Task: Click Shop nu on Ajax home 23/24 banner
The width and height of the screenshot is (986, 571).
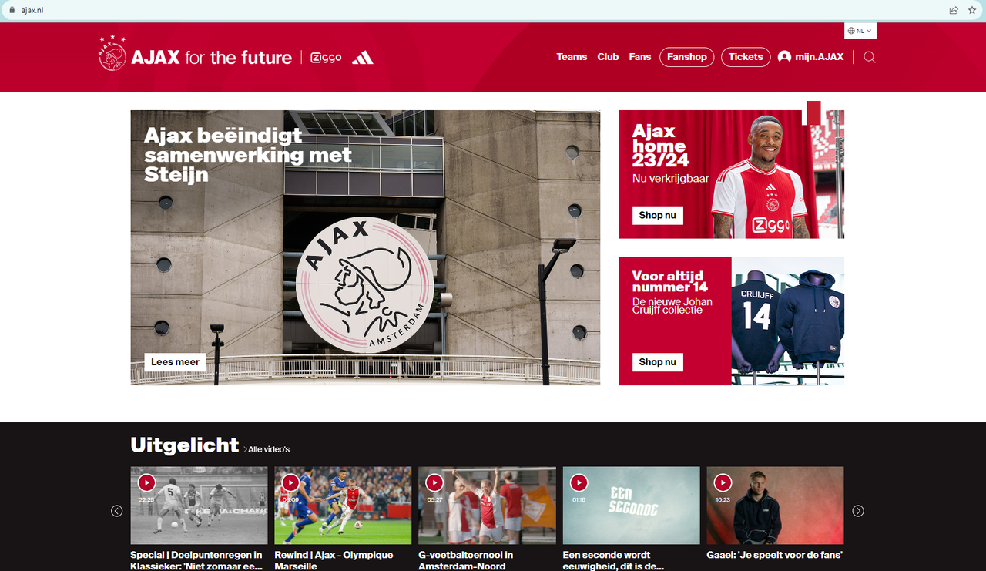Action: pos(658,215)
